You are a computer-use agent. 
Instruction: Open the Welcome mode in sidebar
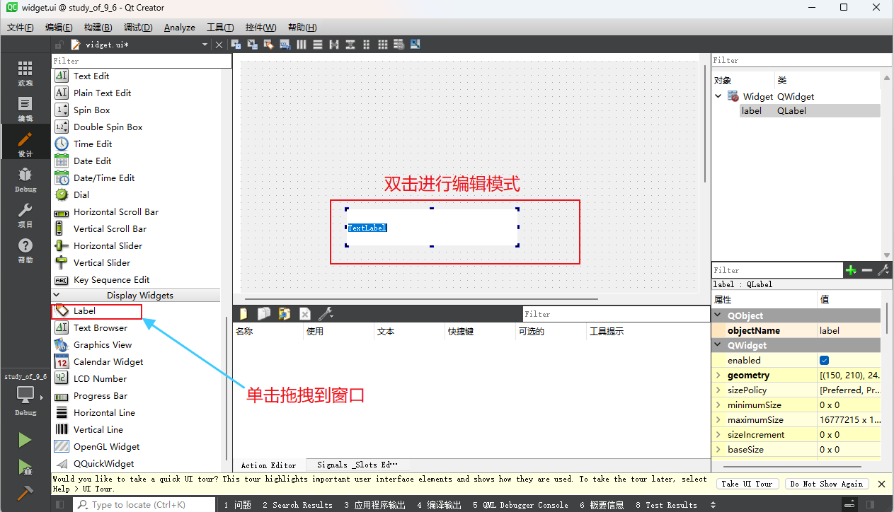click(25, 74)
